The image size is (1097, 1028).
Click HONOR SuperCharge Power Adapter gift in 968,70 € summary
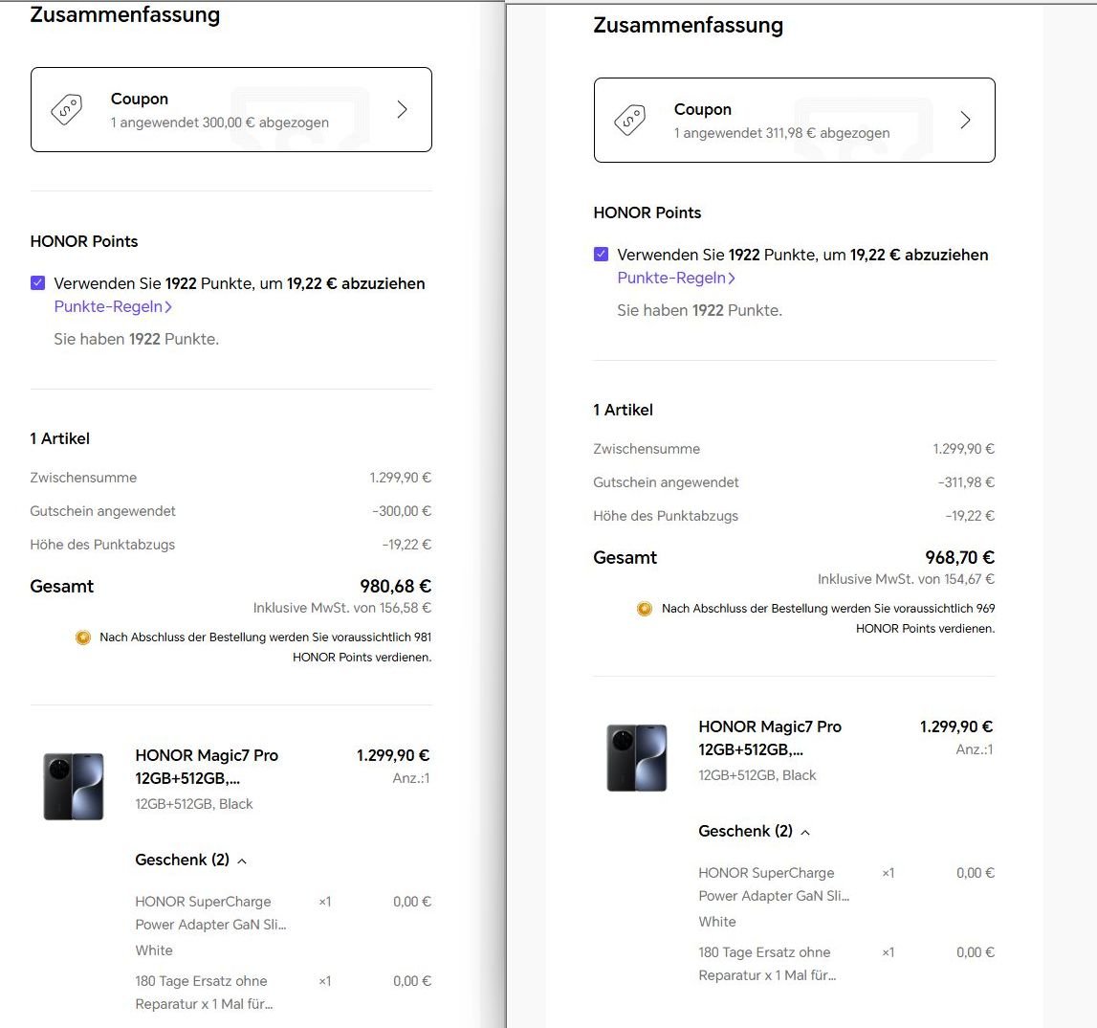point(774,884)
